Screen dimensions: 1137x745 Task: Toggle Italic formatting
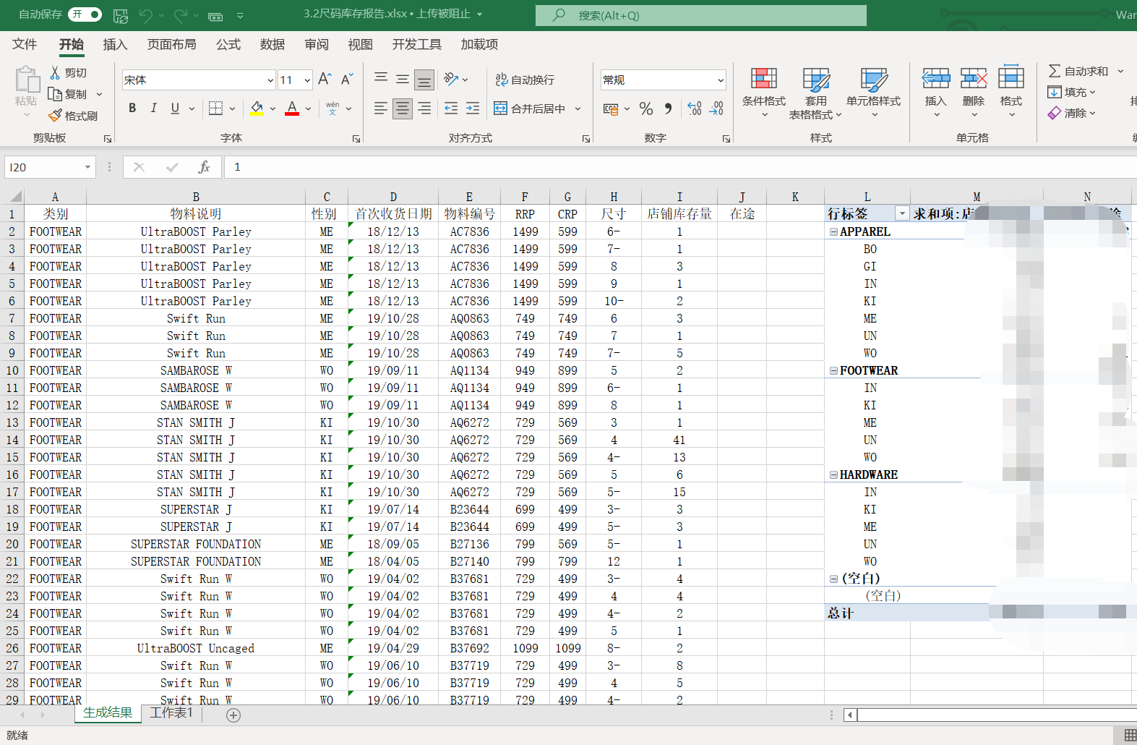coord(153,108)
